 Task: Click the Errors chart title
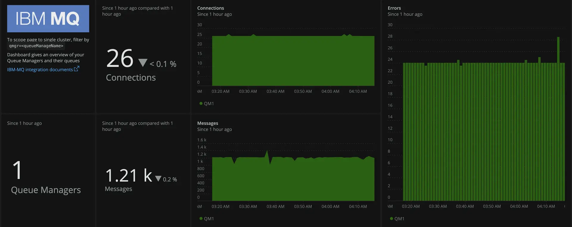(x=394, y=8)
